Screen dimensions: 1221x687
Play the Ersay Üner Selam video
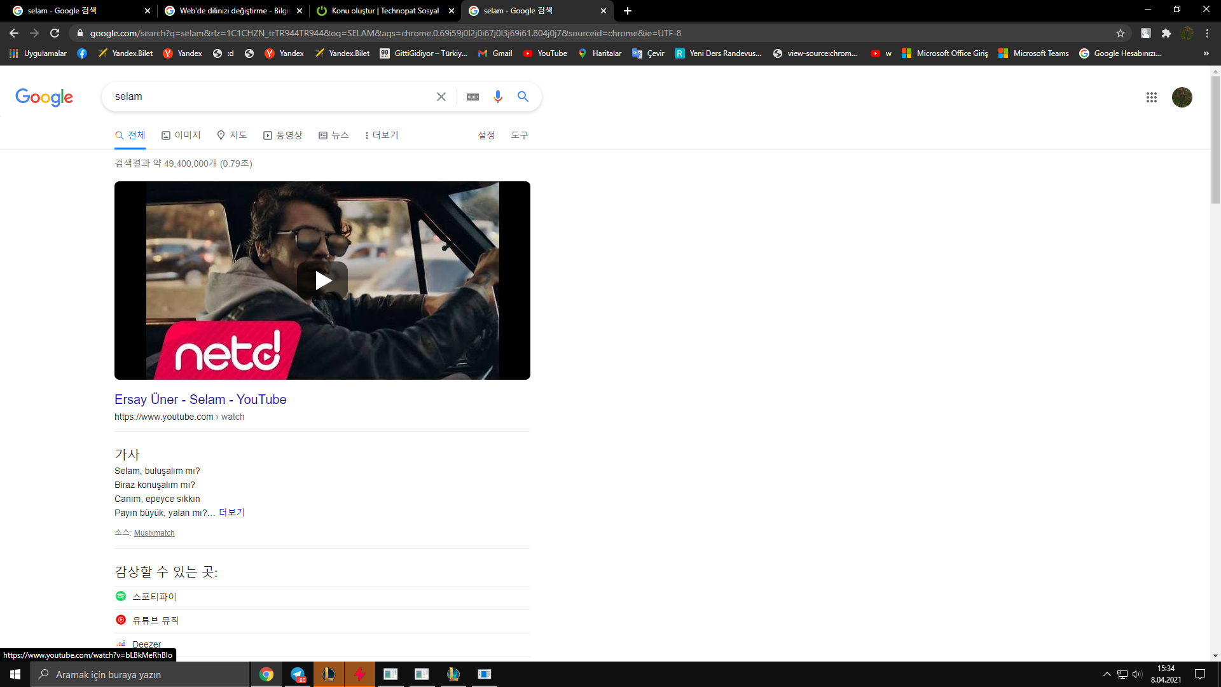pos(322,281)
